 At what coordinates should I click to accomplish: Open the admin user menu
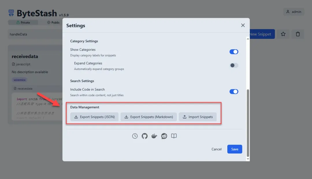coord(294,12)
